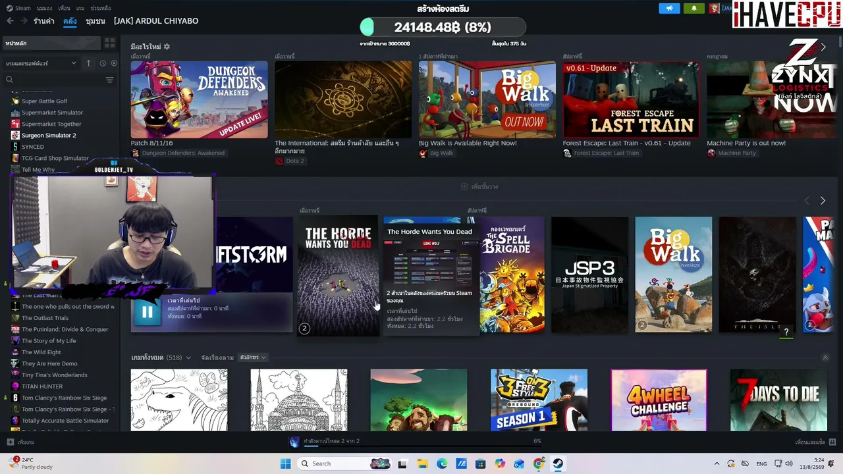843x474 pixels.
Task: Click the Forest Escape: Last Train game link
Action: point(606,153)
